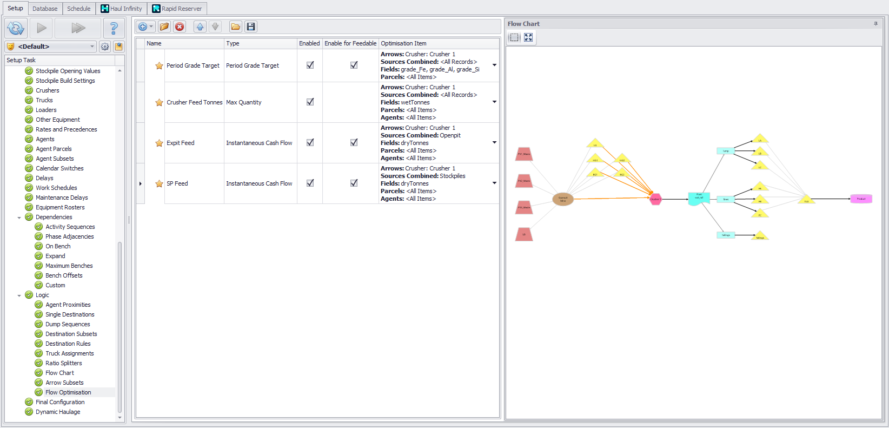Open the Haul Infinity tab
This screenshot has width=889, height=428.
pyautogui.click(x=122, y=9)
